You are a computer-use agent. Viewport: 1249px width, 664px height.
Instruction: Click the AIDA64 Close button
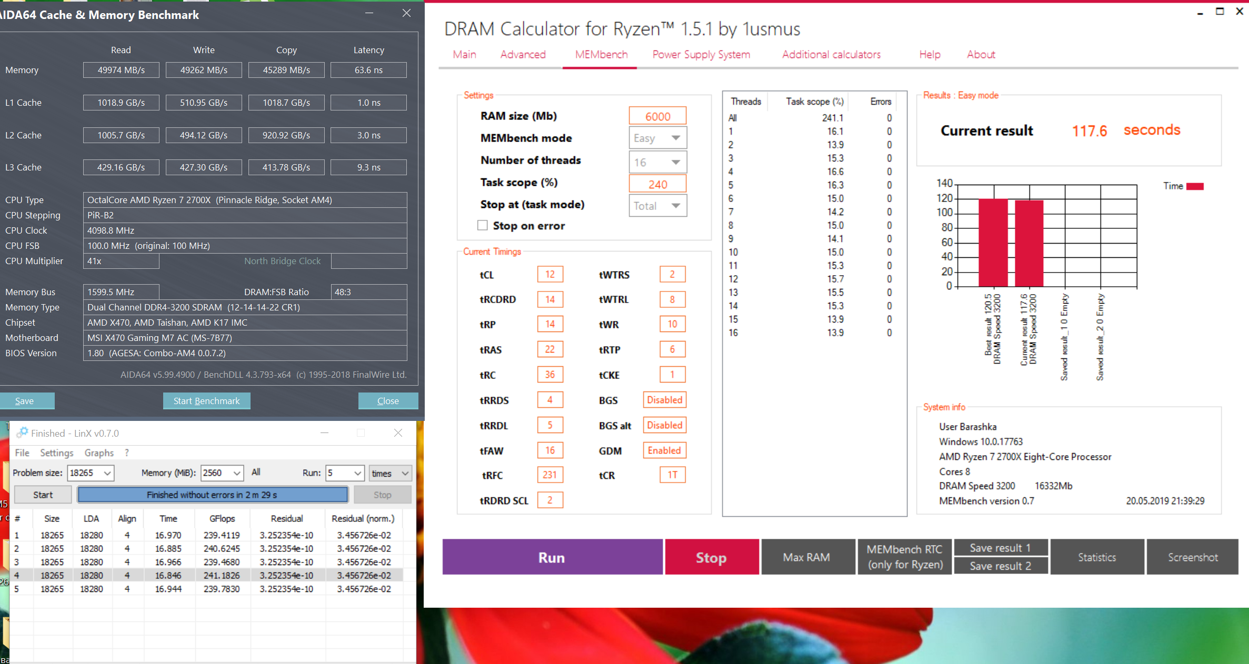pyautogui.click(x=388, y=401)
